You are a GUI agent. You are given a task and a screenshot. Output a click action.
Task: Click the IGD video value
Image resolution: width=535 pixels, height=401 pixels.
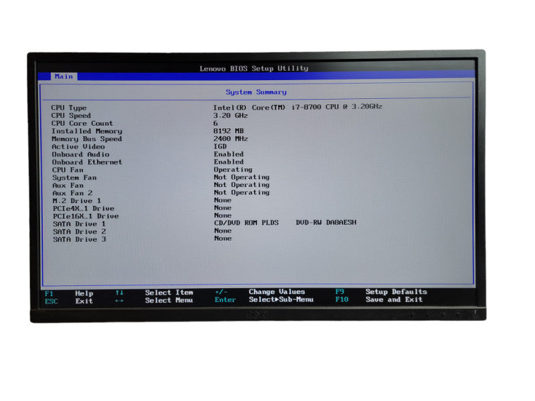coord(220,146)
